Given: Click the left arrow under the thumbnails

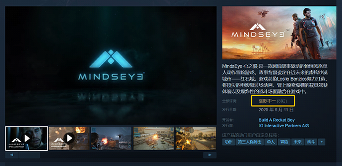Looking at the screenshot, I should click(x=12, y=155).
